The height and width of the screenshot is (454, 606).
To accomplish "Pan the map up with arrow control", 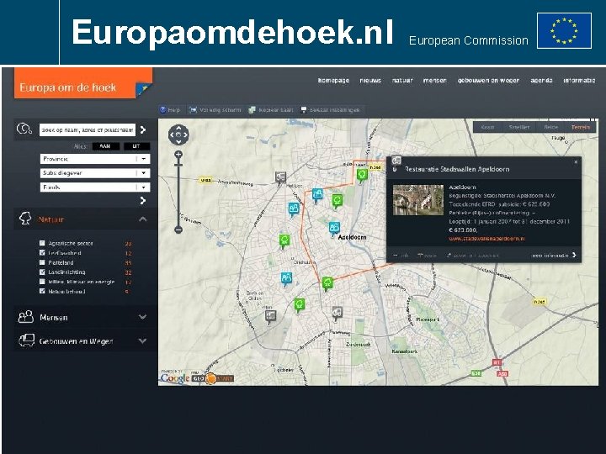I will pos(178,128).
